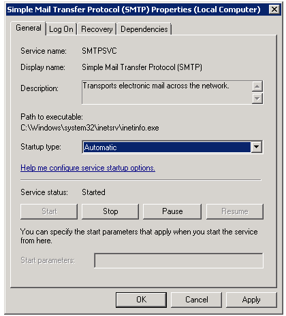This screenshot has height=316, width=286.
Task: Click inside the Description text box
Action: tap(167, 92)
